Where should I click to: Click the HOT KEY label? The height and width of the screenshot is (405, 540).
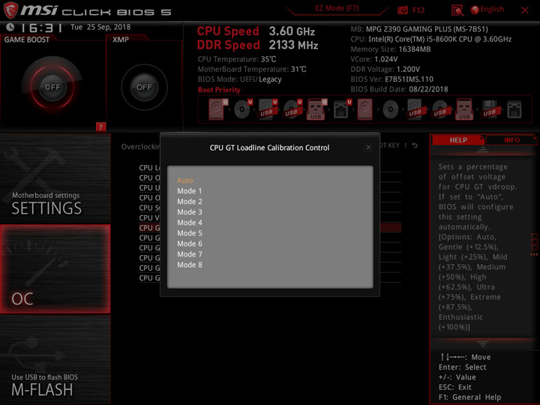click(x=389, y=145)
